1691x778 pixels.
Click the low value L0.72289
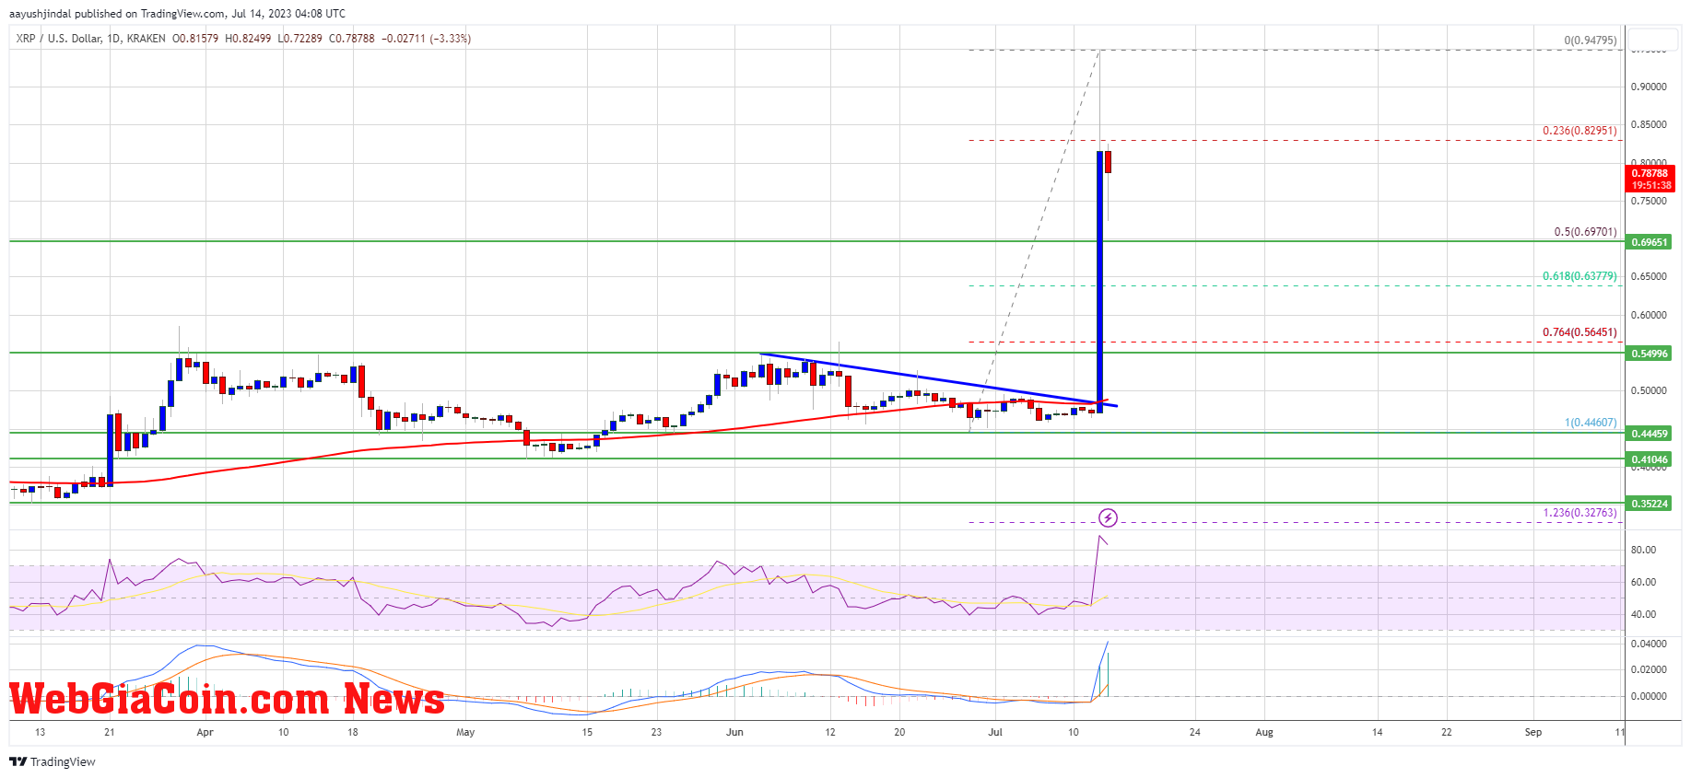300,39
